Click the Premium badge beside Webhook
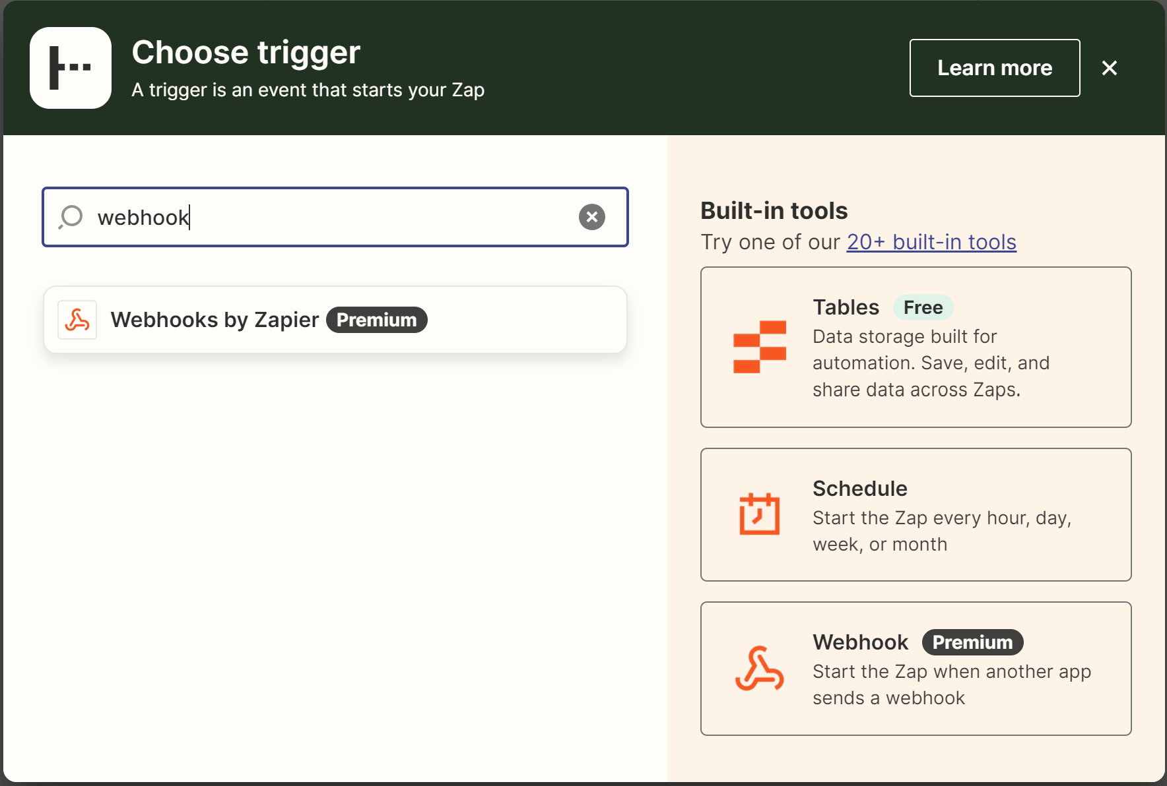The width and height of the screenshot is (1167, 786). (x=972, y=642)
